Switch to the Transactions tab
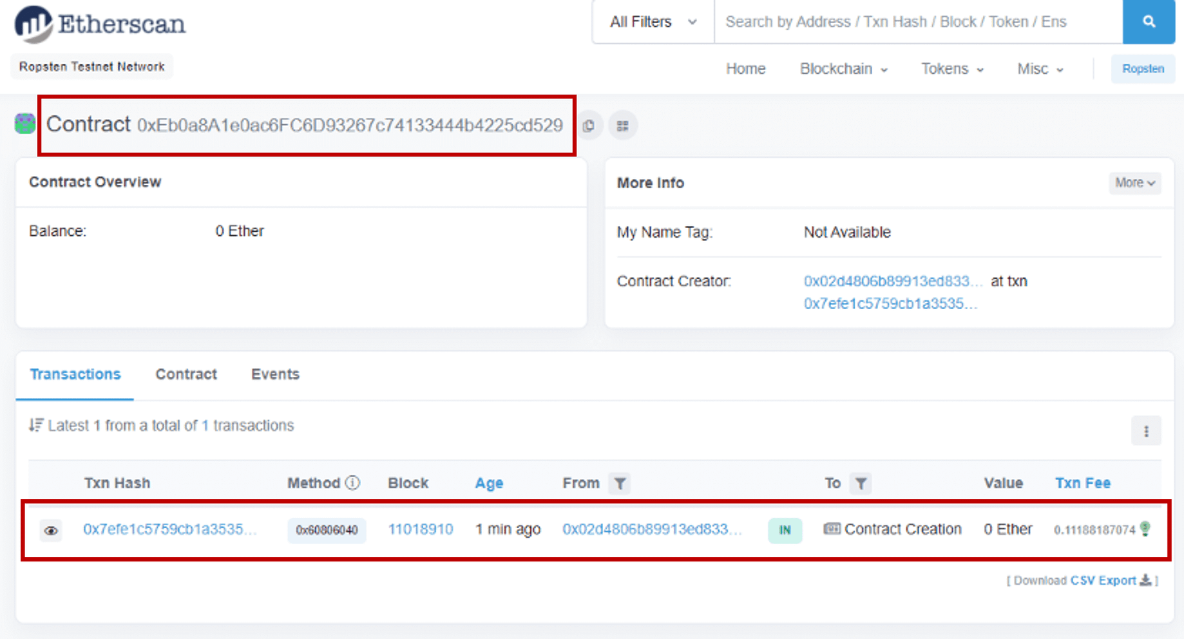Image resolution: width=1184 pixels, height=639 pixels. [75, 374]
